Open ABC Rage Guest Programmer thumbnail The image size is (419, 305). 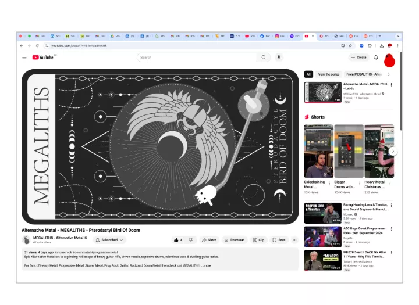coord(323,236)
